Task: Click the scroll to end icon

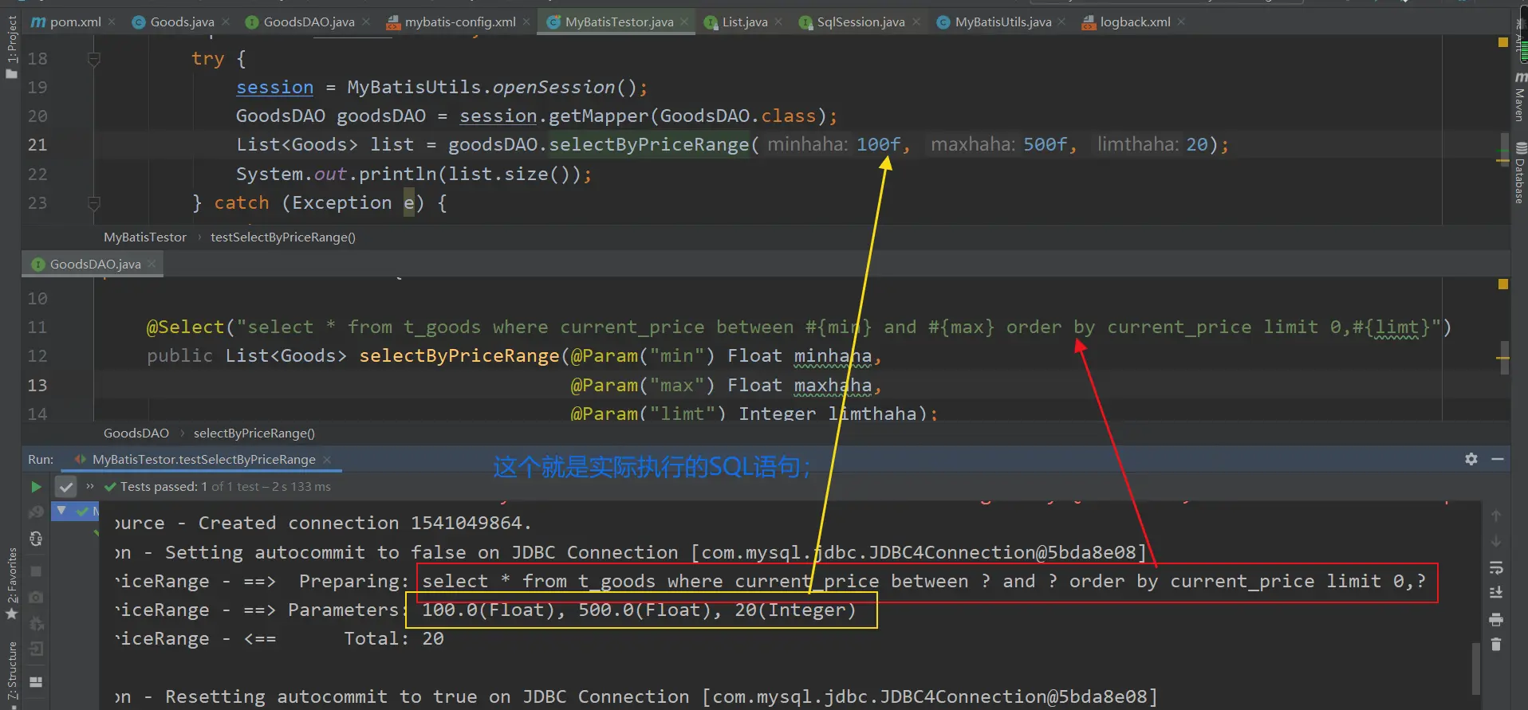Action: 1496,592
